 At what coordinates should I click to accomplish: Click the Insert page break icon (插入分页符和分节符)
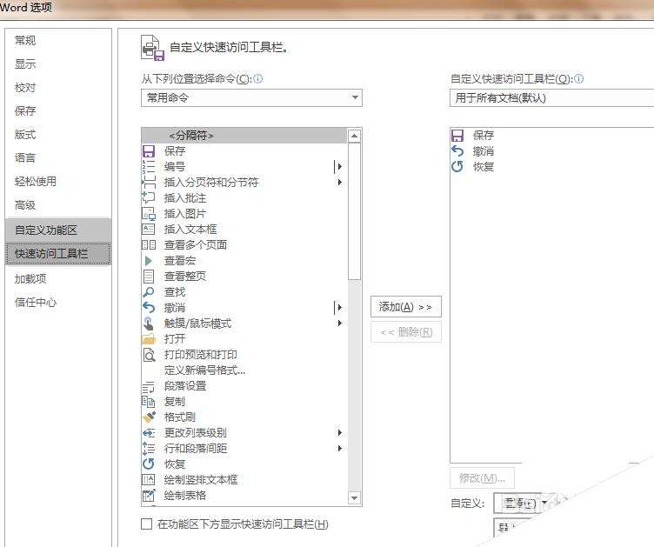(149, 183)
